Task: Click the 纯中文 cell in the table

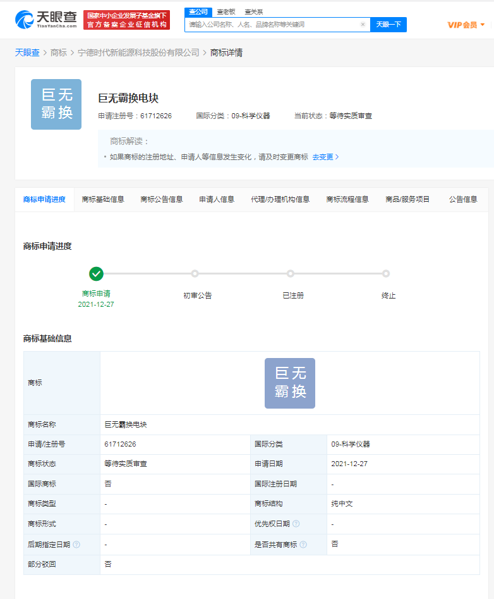Action: coord(403,504)
